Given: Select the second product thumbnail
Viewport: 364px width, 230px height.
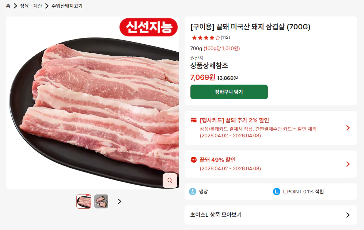Looking at the screenshot, I should 101,201.
